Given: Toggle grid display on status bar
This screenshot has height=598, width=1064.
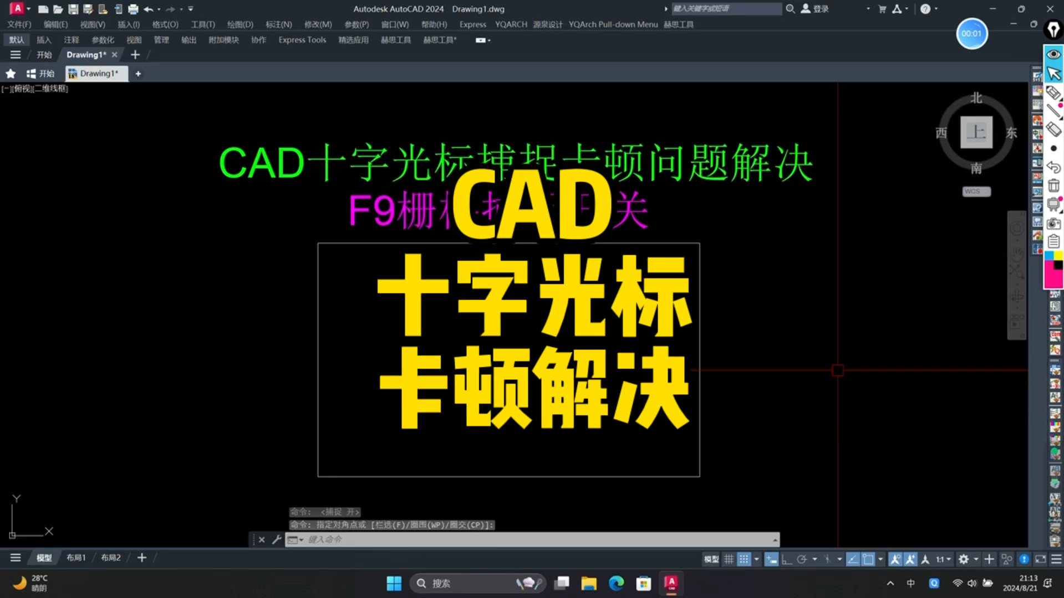Looking at the screenshot, I should tap(729, 559).
